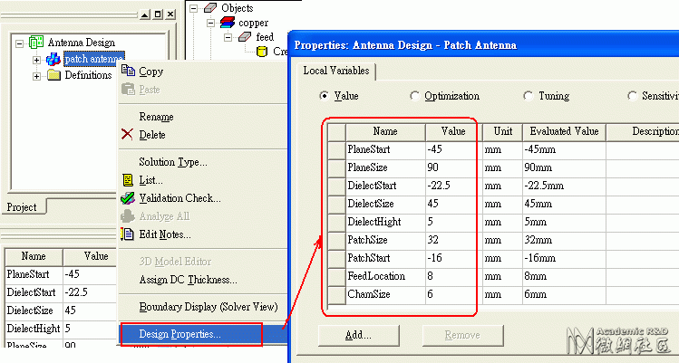Select the copper tree item
This screenshot has width=679, height=363.
253,23
